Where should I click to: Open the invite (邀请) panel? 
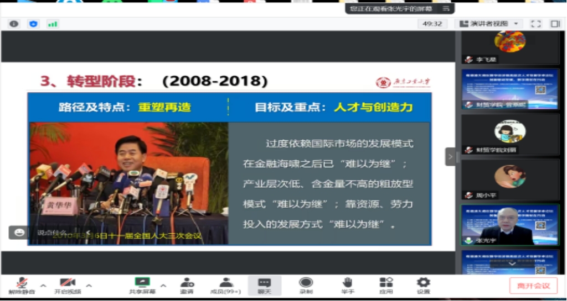point(187,285)
